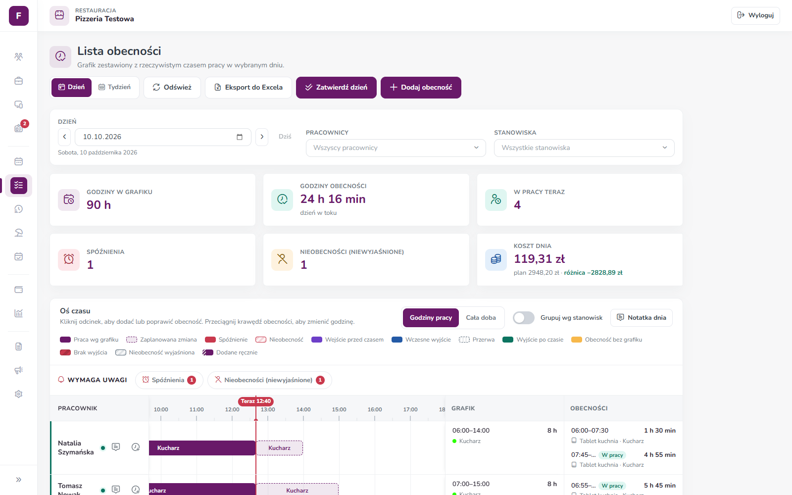Viewport: 792px width, 495px height.
Task: Open Wszystkie stanowiska dropdown
Action: pyautogui.click(x=584, y=148)
